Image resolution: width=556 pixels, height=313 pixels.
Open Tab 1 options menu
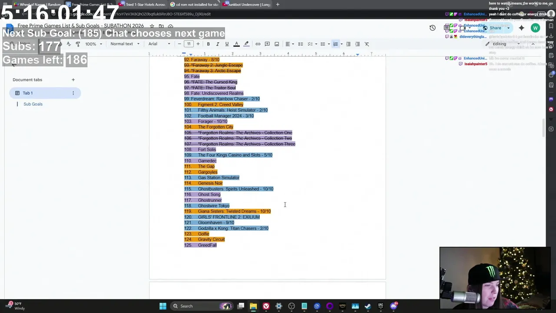coord(73,93)
